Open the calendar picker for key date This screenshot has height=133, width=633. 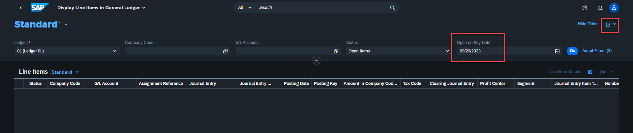pyautogui.click(x=557, y=51)
